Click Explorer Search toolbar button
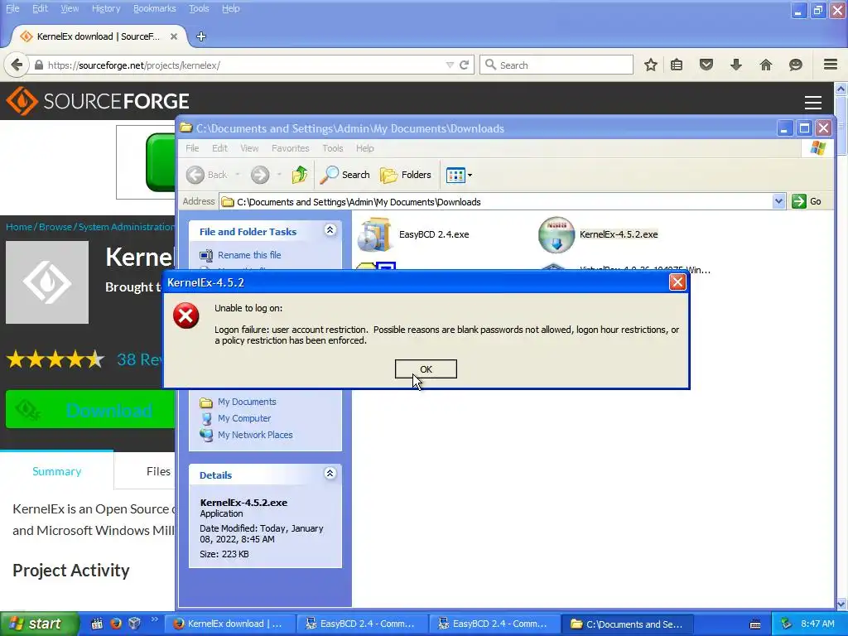The width and height of the screenshot is (848, 636). [345, 175]
